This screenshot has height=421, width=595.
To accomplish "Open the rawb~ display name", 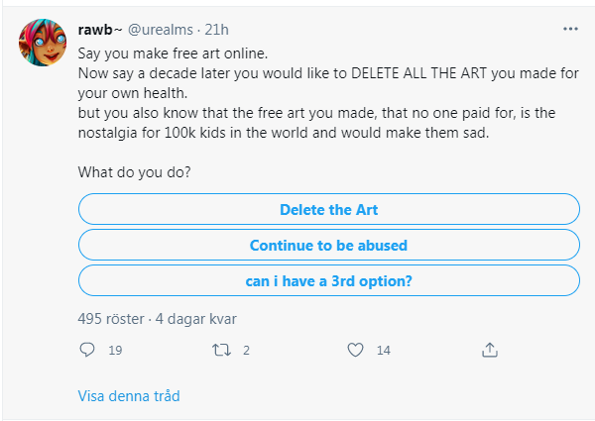I will 100,30.
